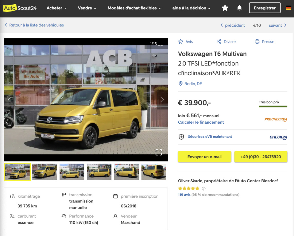This screenshot has height=236, width=294.
Task: Click the 1/16 photo counter
Action: pyautogui.click(x=153, y=44)
